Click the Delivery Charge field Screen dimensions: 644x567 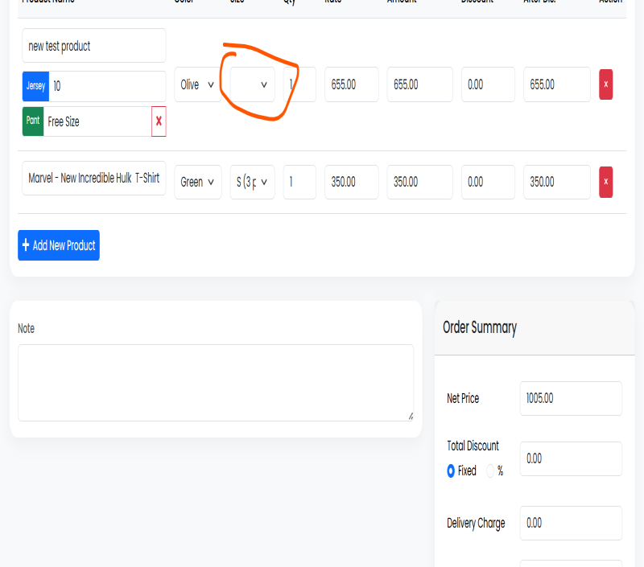571,523
